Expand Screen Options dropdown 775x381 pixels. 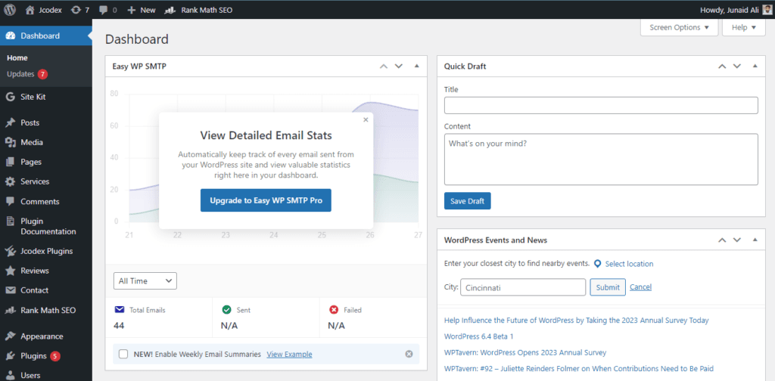pos(679,28)
